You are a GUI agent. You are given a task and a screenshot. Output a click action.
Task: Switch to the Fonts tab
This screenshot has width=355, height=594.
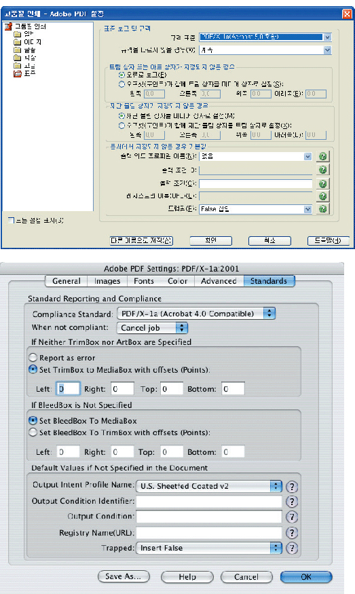[144, 281]
